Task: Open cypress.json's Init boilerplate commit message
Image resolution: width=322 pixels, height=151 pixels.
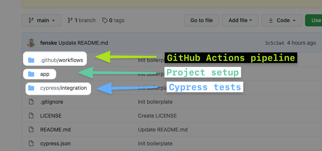Action: pyautogui.click(x=155, y=143)
